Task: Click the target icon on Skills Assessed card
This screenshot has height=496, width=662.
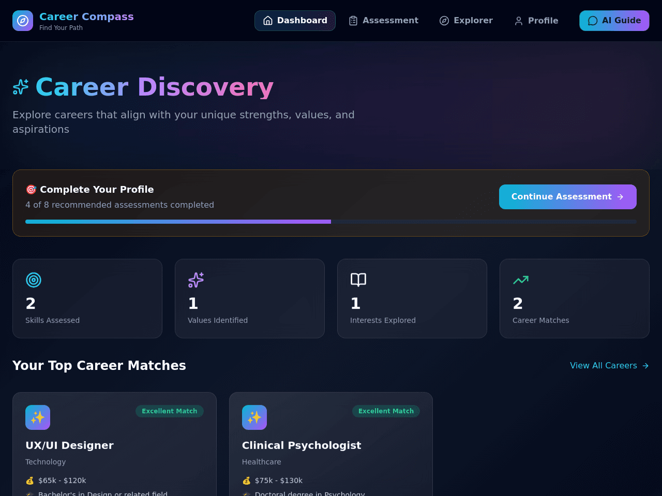Action: [34, 280]
